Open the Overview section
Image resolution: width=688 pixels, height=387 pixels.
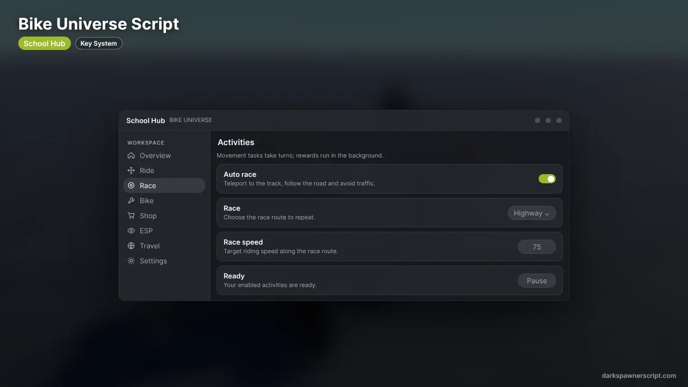tap(164, 155)
